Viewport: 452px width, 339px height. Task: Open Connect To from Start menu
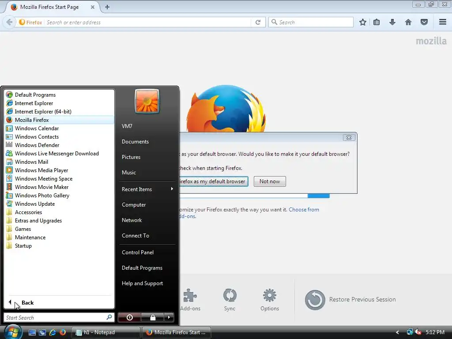(x=147, y=236)
